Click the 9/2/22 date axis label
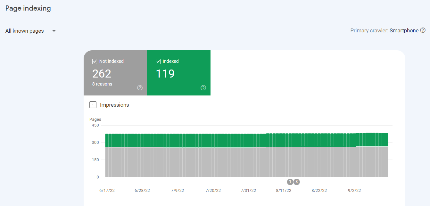Viewport: 430px width, 206px height. pyautogui.click(x=354, y=190)
